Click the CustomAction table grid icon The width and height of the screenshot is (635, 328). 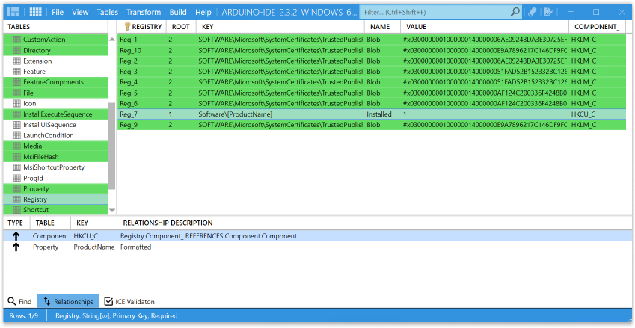pos(16,40)
